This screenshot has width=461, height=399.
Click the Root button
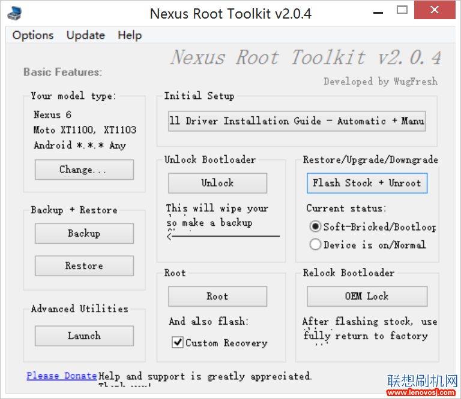217,297
